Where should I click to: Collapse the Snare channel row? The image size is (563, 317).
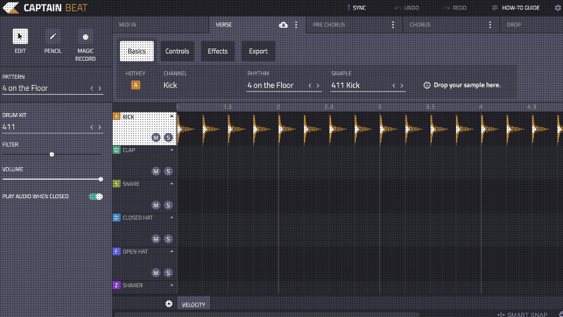[x=172, y=184]
